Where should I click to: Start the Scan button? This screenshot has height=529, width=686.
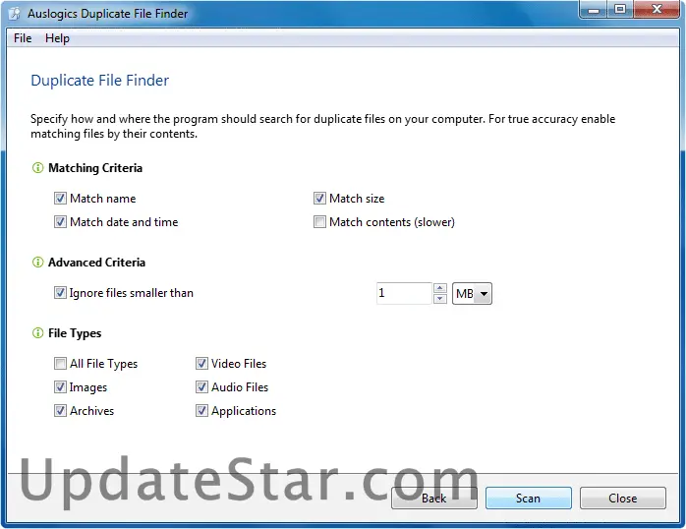(x=528, y=498)
